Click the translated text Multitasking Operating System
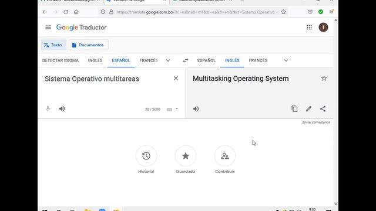Image resolution: width=376 pixels, height=211 pixels. [240, 79]
